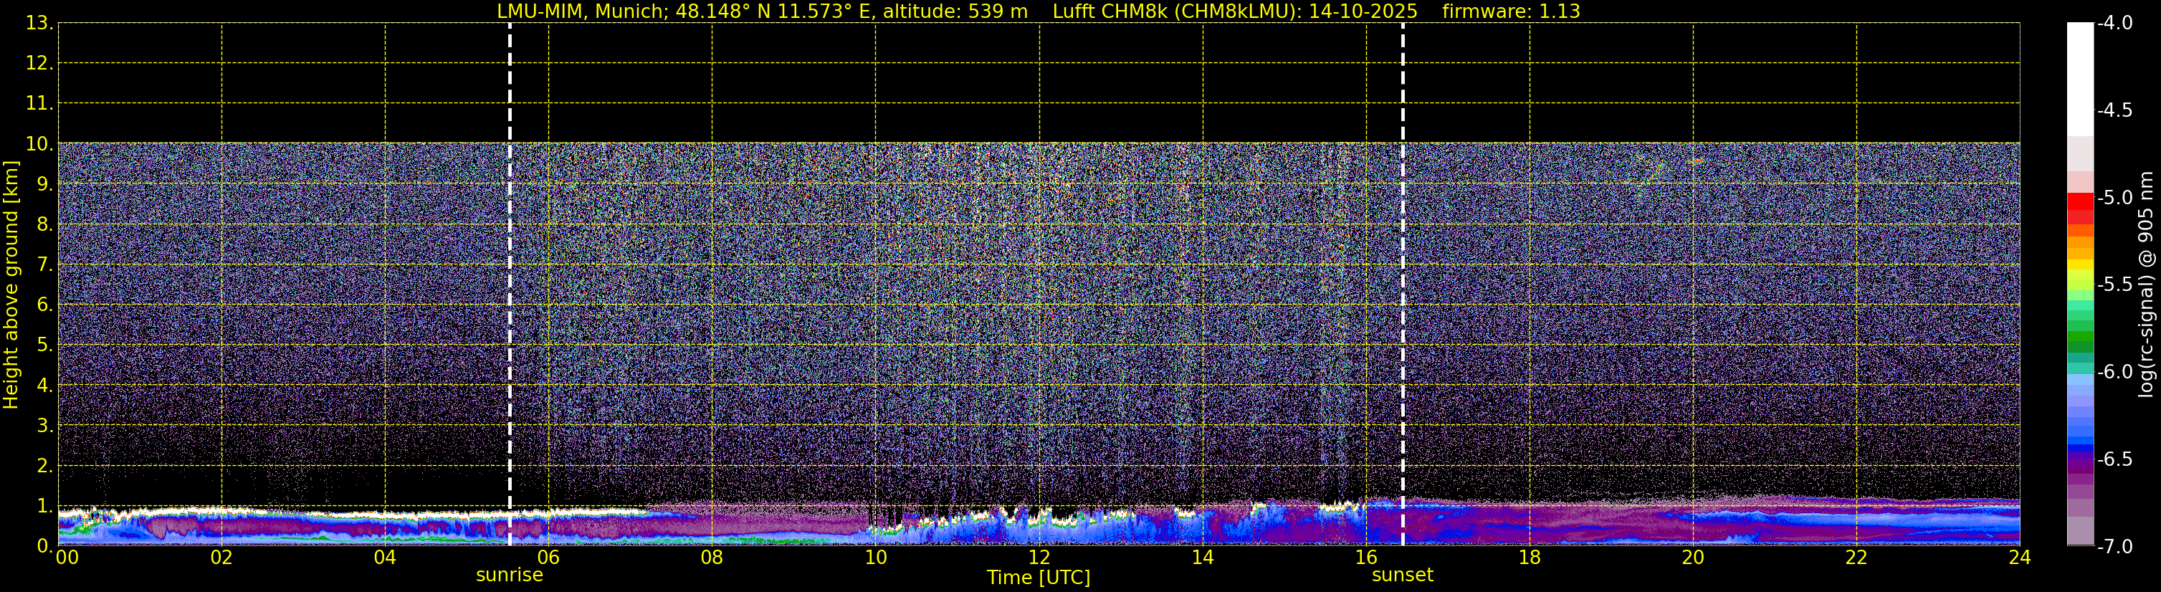
Task: Click the white top segment of the colorbar
Action: click(x=2081, y=79)
